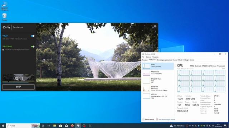Switch to the Processi tab
Screen dimensions: 229x128
[145, 60]
